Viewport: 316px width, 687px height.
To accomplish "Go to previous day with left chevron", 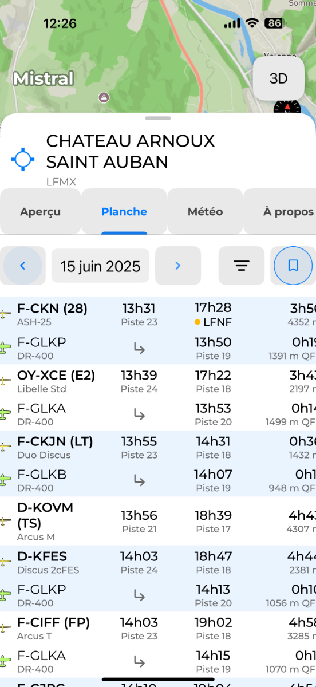I will tap(23, 266).
